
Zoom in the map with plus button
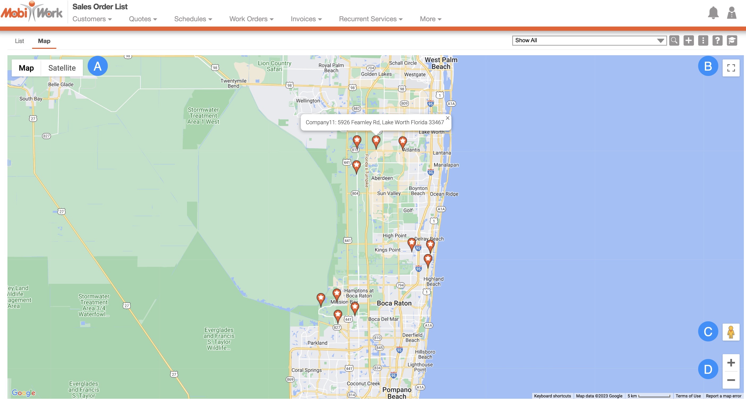click(x=731, y=363)
